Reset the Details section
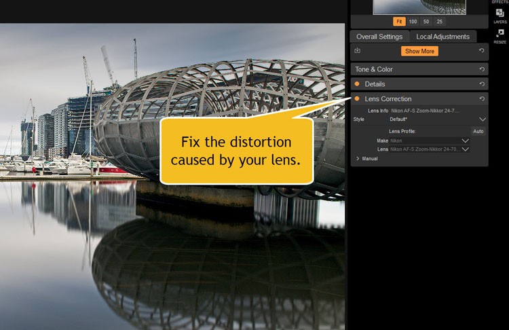Screen dimensions: 509x330 [482, 84]
